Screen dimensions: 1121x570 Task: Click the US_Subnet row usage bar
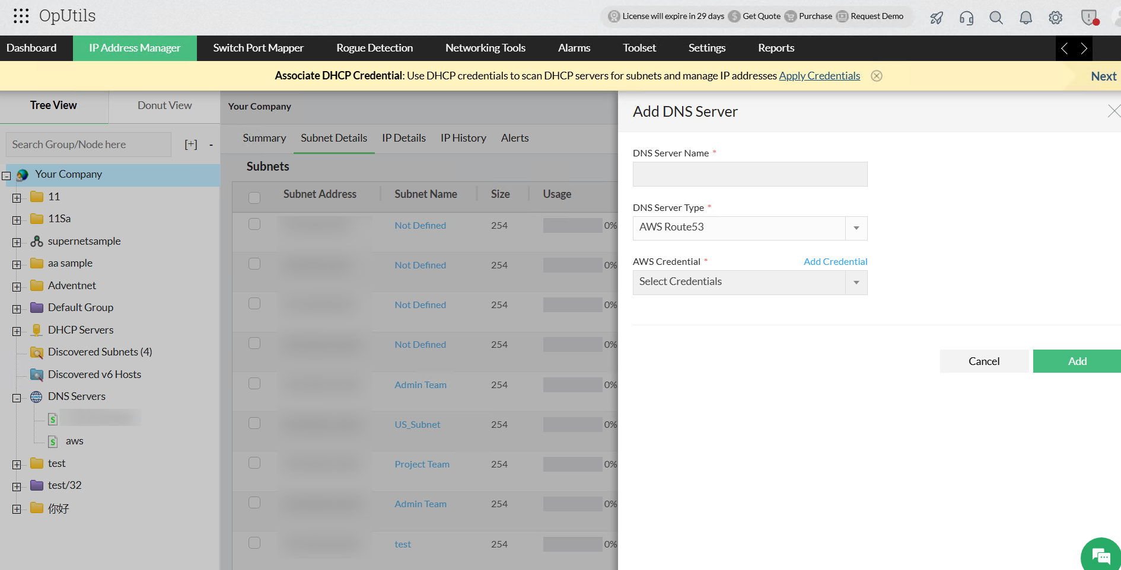(x=573, y=425)
